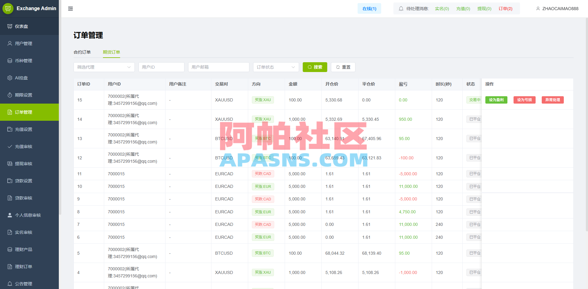588x289 pixels.
Task: Open the 筛选代理 dropdown
Action: (x=104, y=67)
